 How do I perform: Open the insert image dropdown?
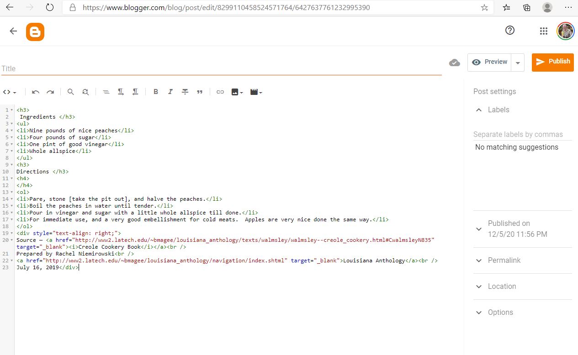coord(237,92)
